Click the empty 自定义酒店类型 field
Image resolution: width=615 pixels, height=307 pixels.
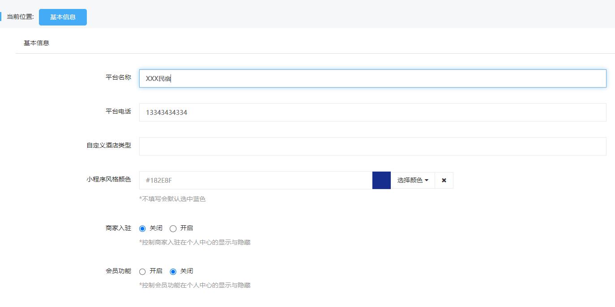click(372, 146)
